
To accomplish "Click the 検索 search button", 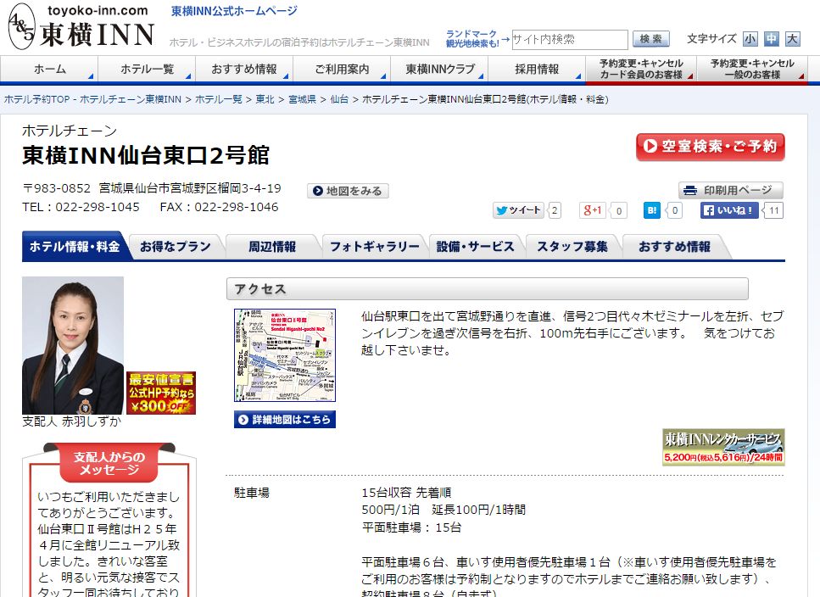I will 650,39.
